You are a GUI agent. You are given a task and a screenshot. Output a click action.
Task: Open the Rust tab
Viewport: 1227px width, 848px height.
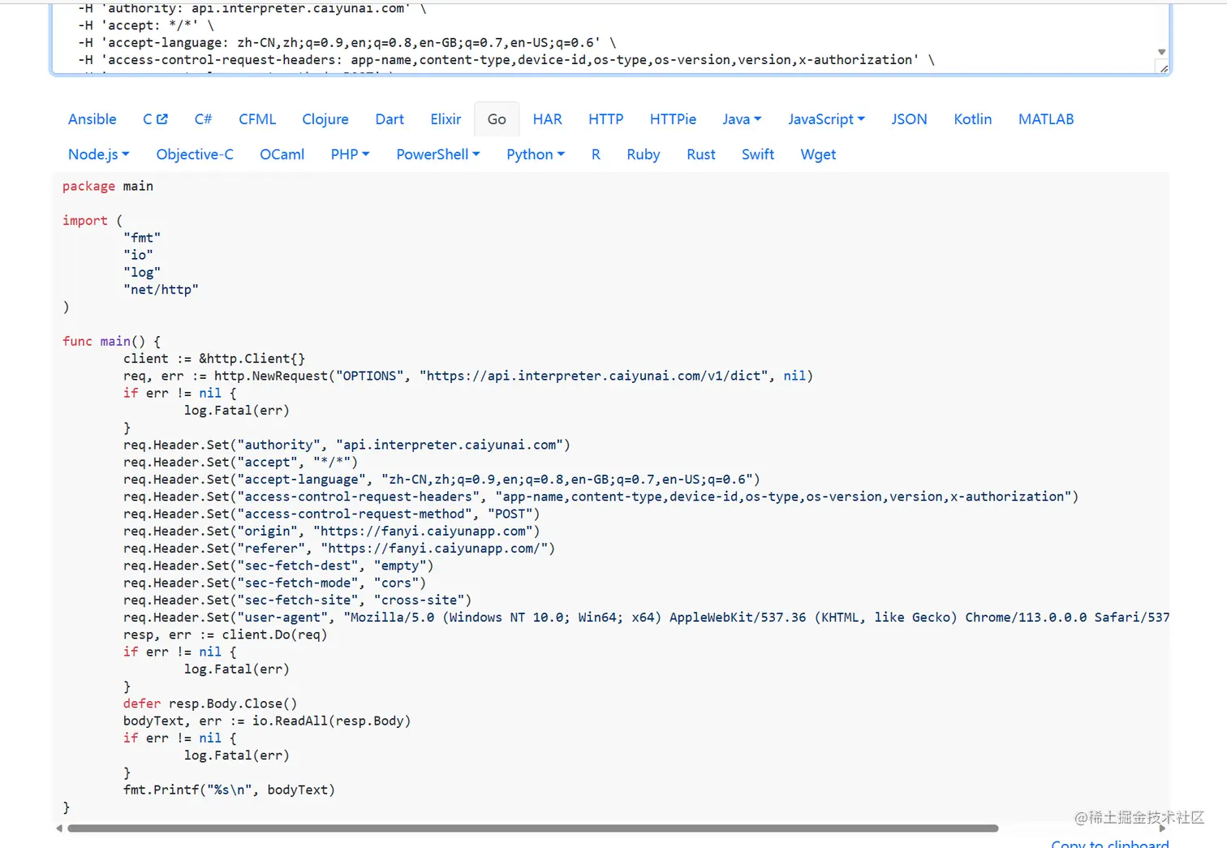701,154
